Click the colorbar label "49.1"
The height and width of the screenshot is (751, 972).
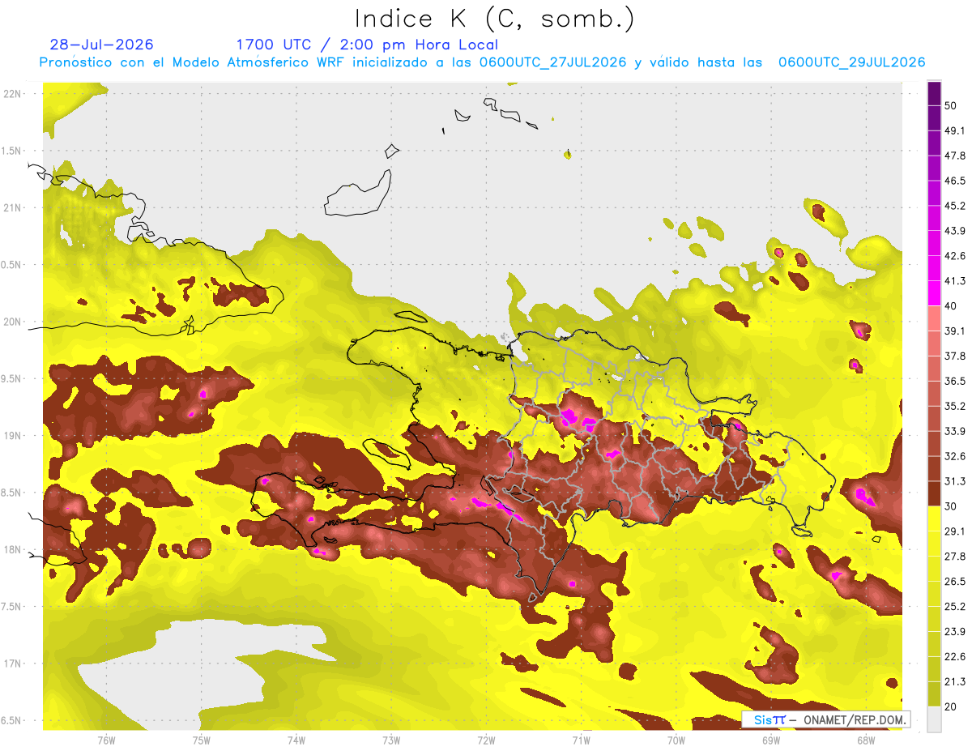pos(954,131)
